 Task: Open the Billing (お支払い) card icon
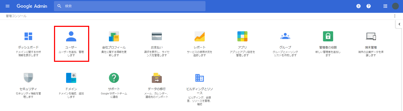point(157,36)
